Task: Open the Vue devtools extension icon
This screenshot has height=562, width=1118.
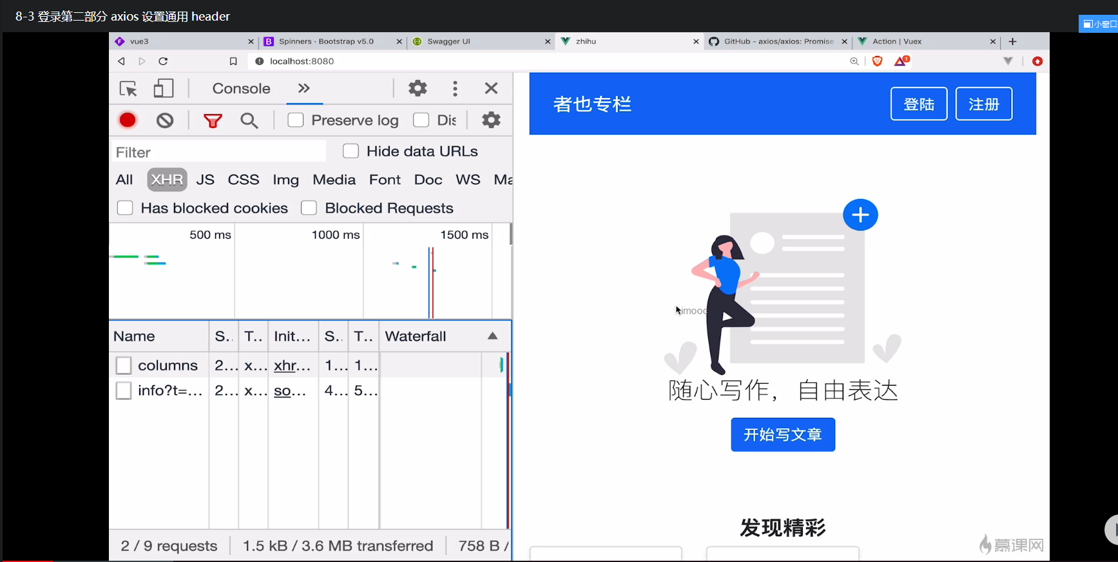Action: click(1008, 61)
